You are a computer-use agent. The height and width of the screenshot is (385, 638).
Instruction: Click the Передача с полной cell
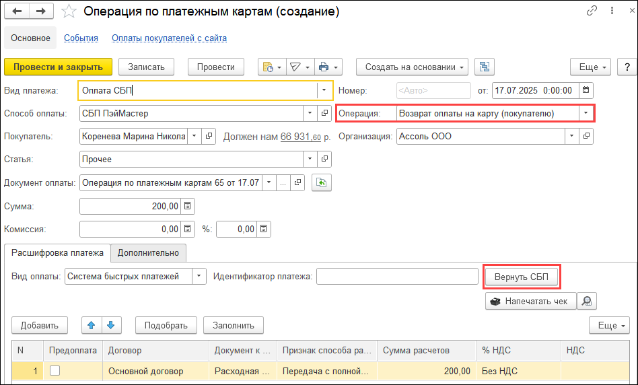327,371
